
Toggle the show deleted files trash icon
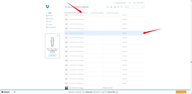tap(122, 7)
